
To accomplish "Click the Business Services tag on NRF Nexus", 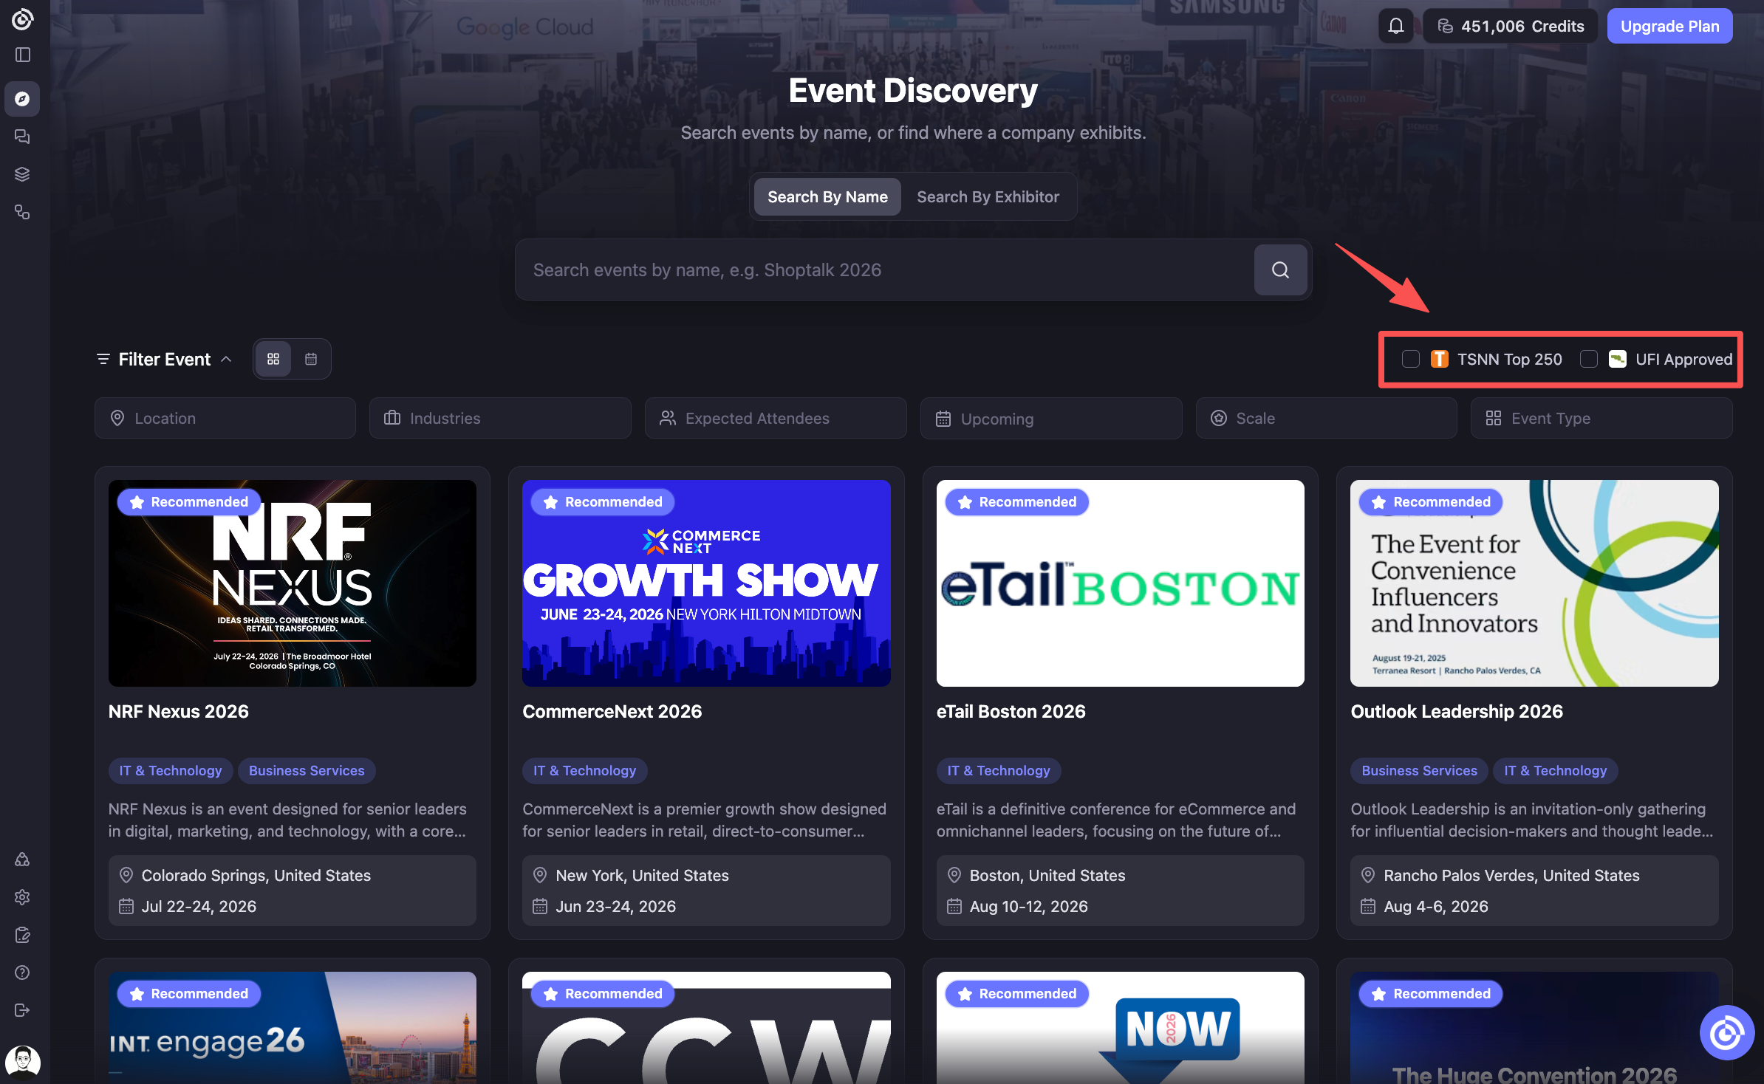I will [307, 771].
